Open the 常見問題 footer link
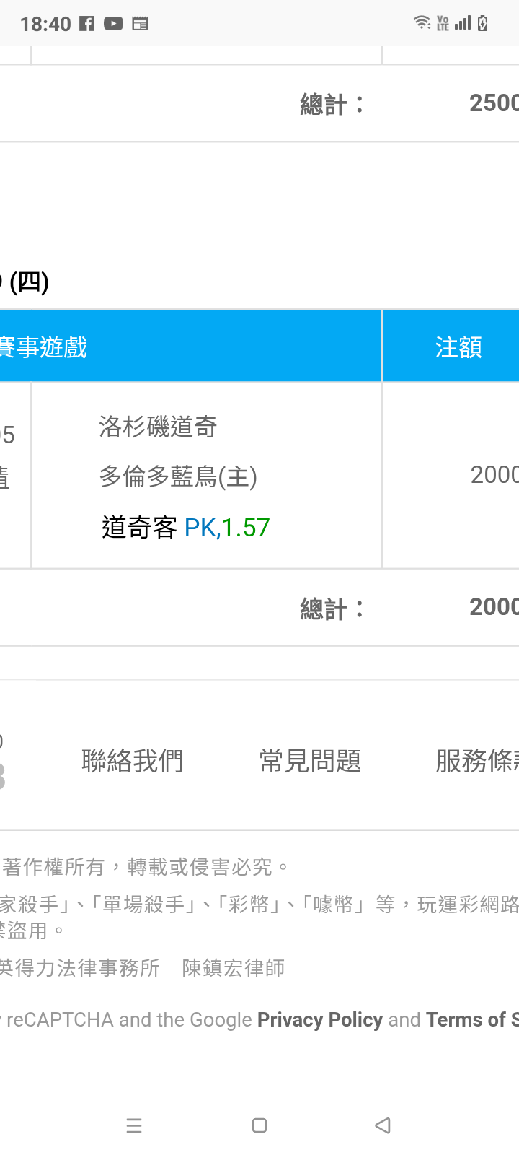This screenshot has height=1155, width=519. [310, 761]
